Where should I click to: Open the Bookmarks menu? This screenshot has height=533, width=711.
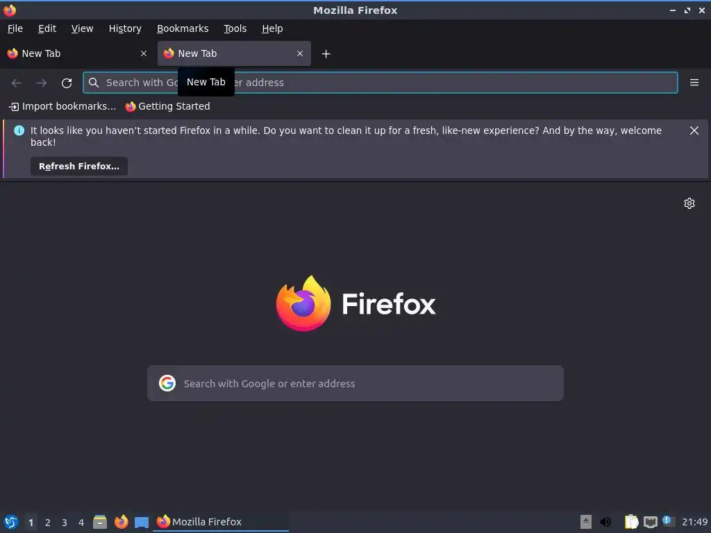[183, 28]
